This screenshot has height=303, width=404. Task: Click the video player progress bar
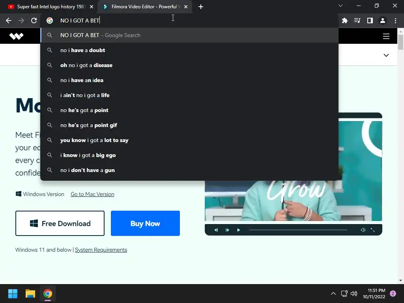(298, 230)
